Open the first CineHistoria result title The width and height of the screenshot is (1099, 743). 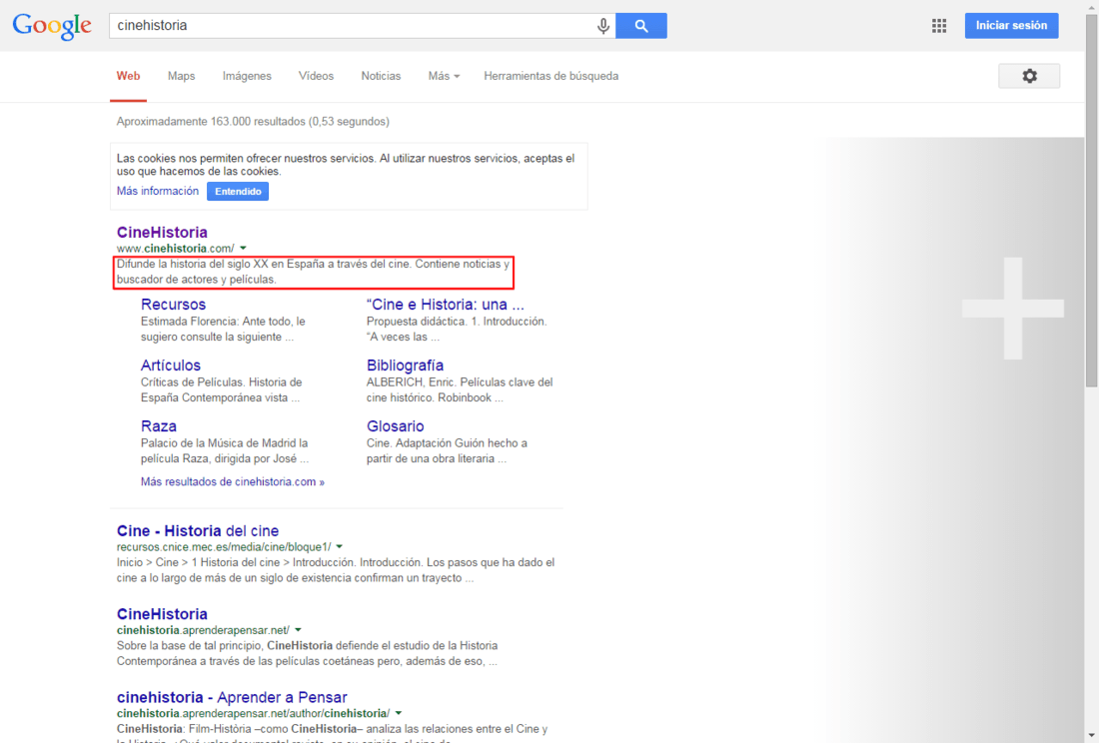pyautogui.click(x=162, y=232)
